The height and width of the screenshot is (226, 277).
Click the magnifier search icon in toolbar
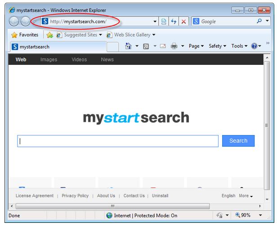(x=259, y=21)
